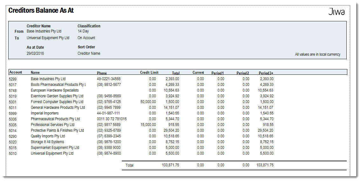Image resolution: width=361 pixels, height=181 pixels.
Task: Click the Account column header
Action: point(16,72)
